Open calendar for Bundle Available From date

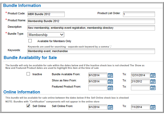tap(110, 75)
